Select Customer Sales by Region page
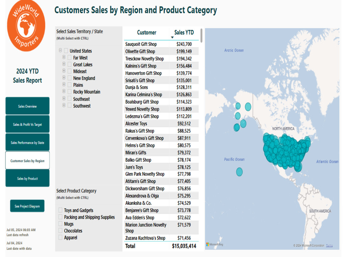The height and width of the screenshot is (257, 343). pos(27,160)
